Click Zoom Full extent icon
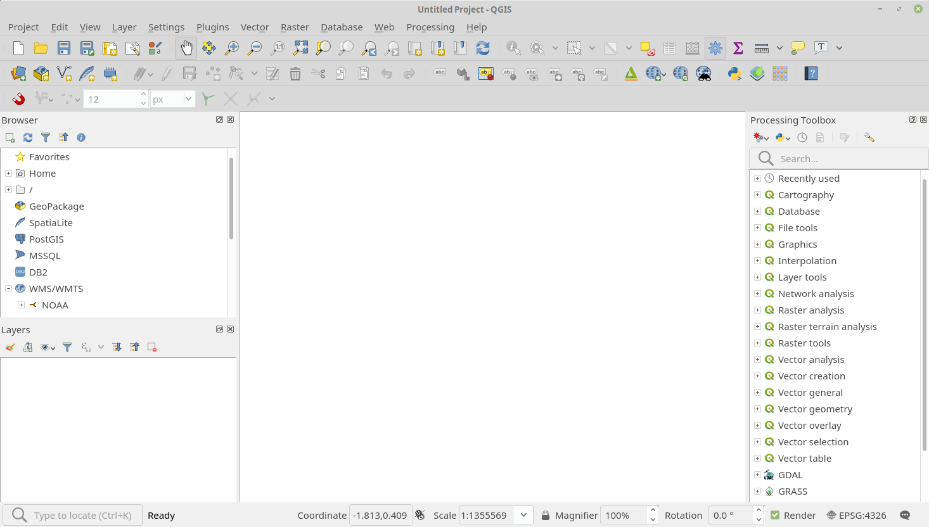 coord(300,48)
